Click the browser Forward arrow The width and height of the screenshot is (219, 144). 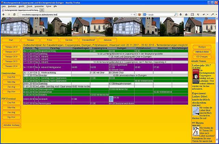tap(8, 15)
